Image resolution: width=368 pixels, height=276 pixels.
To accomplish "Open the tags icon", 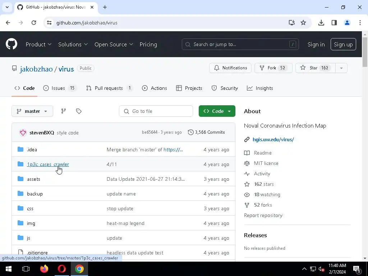I will point(79,111).
